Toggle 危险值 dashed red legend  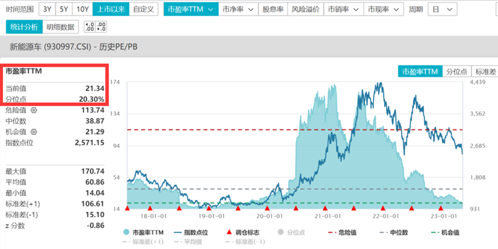point(331,232)
